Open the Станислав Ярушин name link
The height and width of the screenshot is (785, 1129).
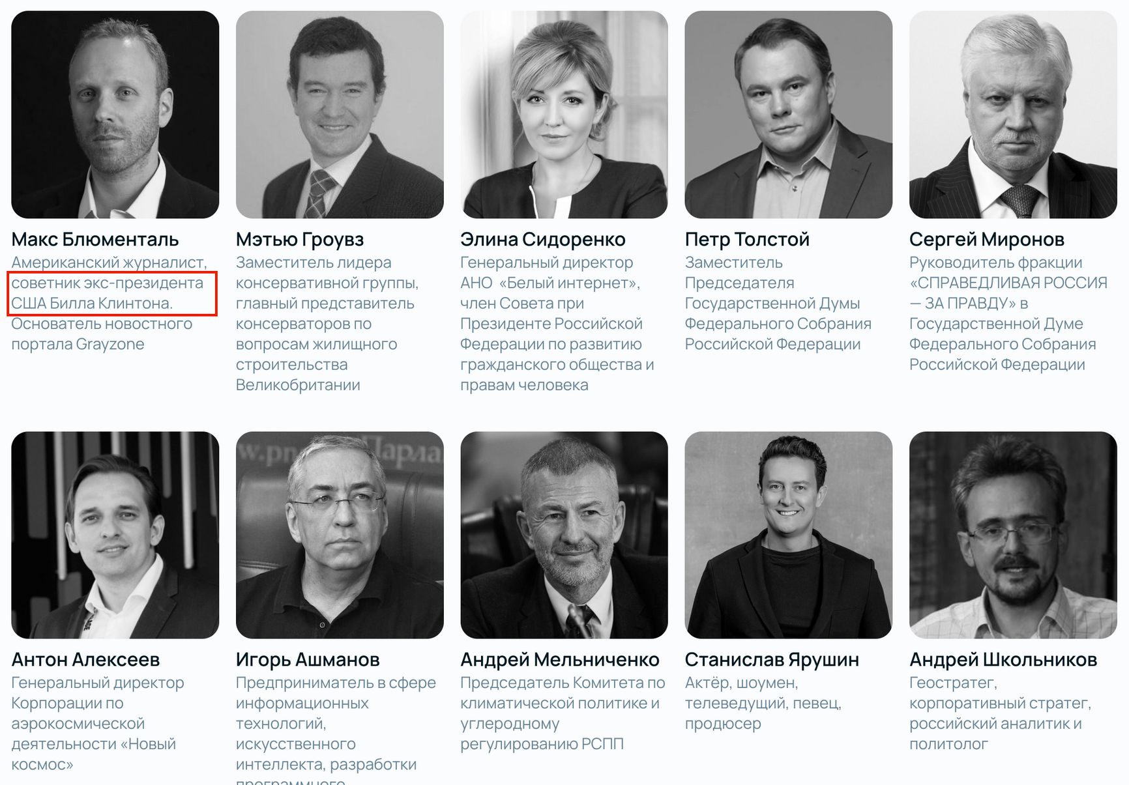point(772,659)
